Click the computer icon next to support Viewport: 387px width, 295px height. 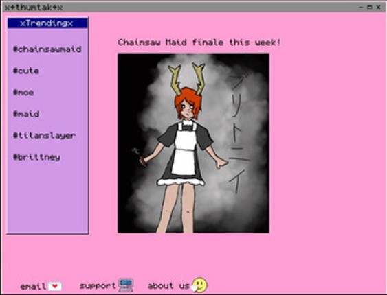tap(126, 285)
